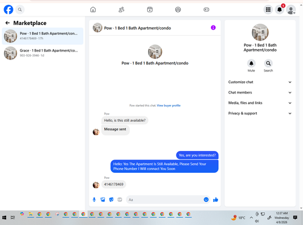Open the taskbar weather widget
Image resolution: width=303 pixels, height=225 pixels.
pyautogui.click(x=238, y=218)
